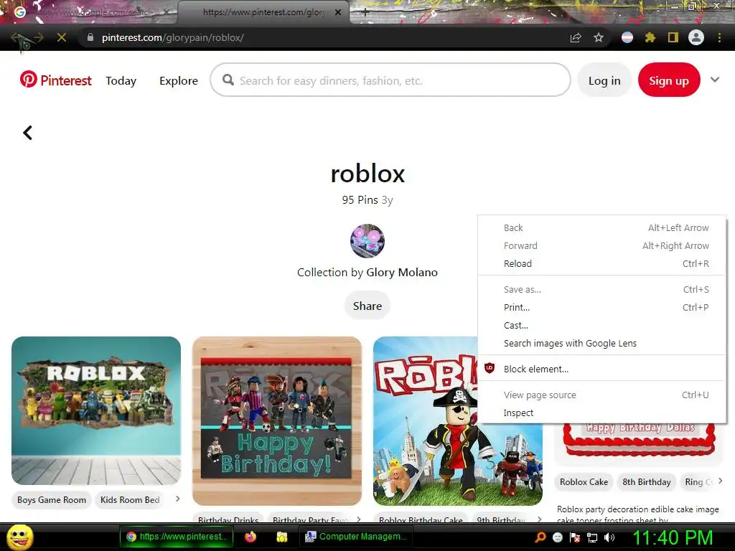Open Firefox from the taskbar
Image resolution: width=735 pixels, height=551 pixels.
coord(251,537)
